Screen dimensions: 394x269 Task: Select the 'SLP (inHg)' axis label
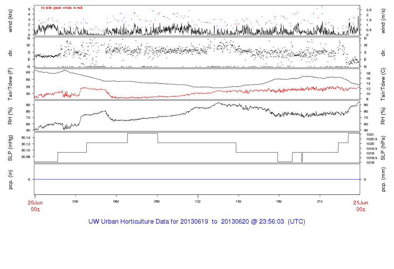pyautogui.click(x=10, y=148)
